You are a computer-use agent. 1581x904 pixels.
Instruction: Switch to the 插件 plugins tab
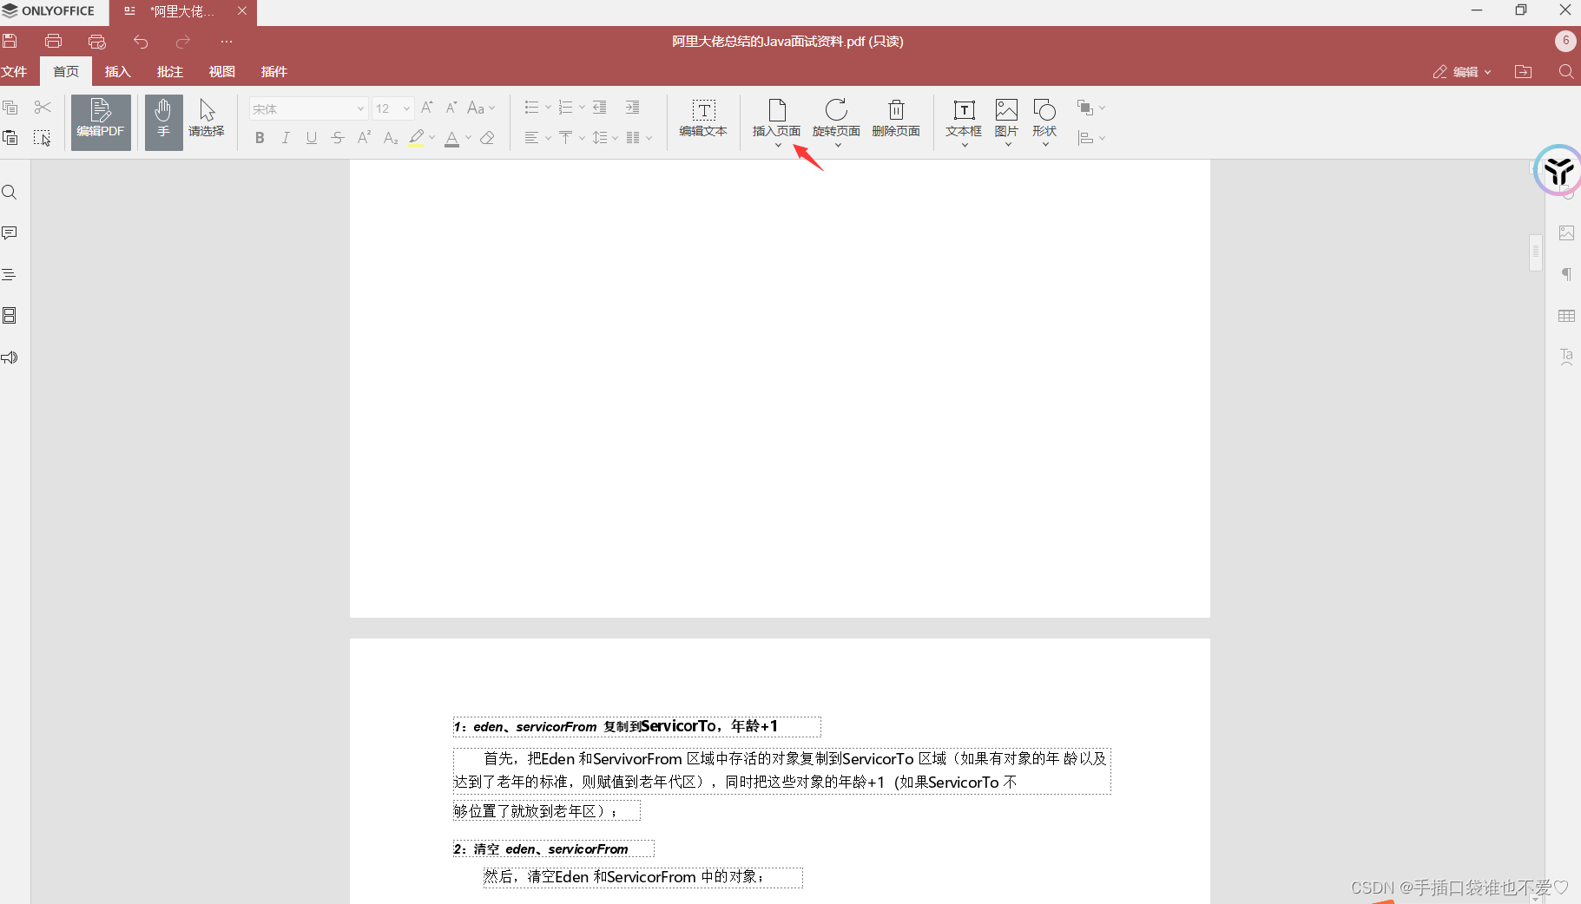click(x=273, y=71)
